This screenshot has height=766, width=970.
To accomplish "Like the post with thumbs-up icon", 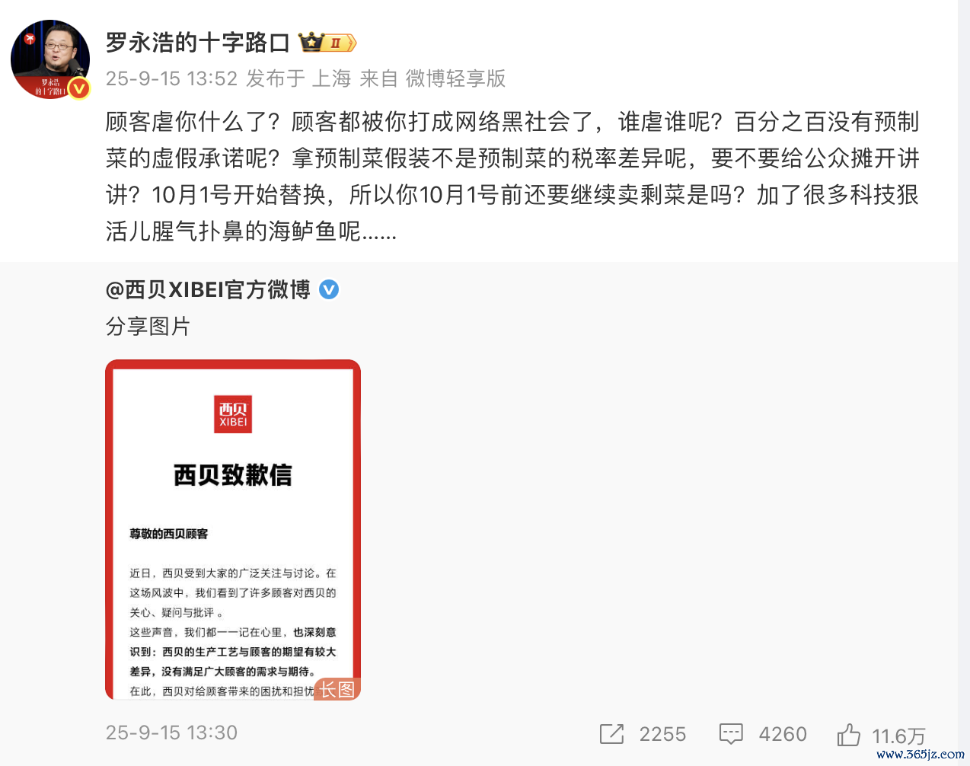I will tap(848, 735).
